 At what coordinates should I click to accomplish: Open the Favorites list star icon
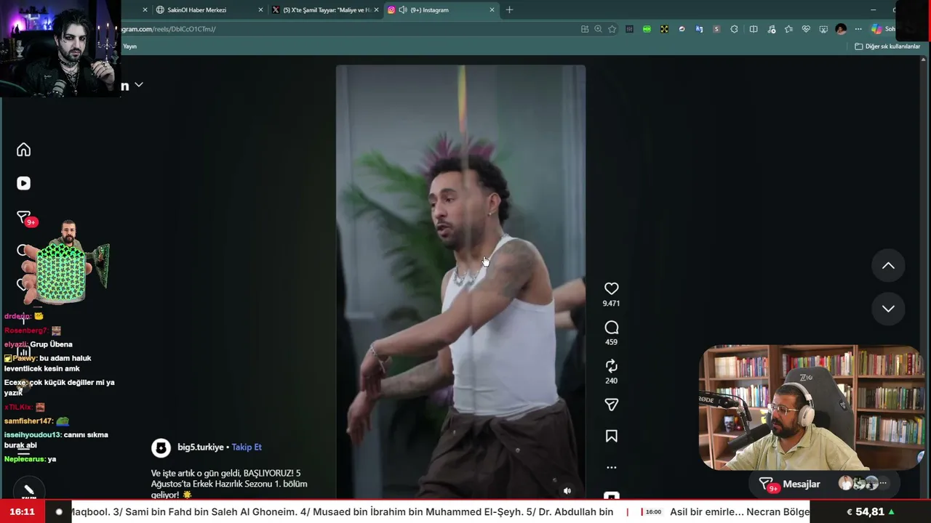click(x=788, y=29)
